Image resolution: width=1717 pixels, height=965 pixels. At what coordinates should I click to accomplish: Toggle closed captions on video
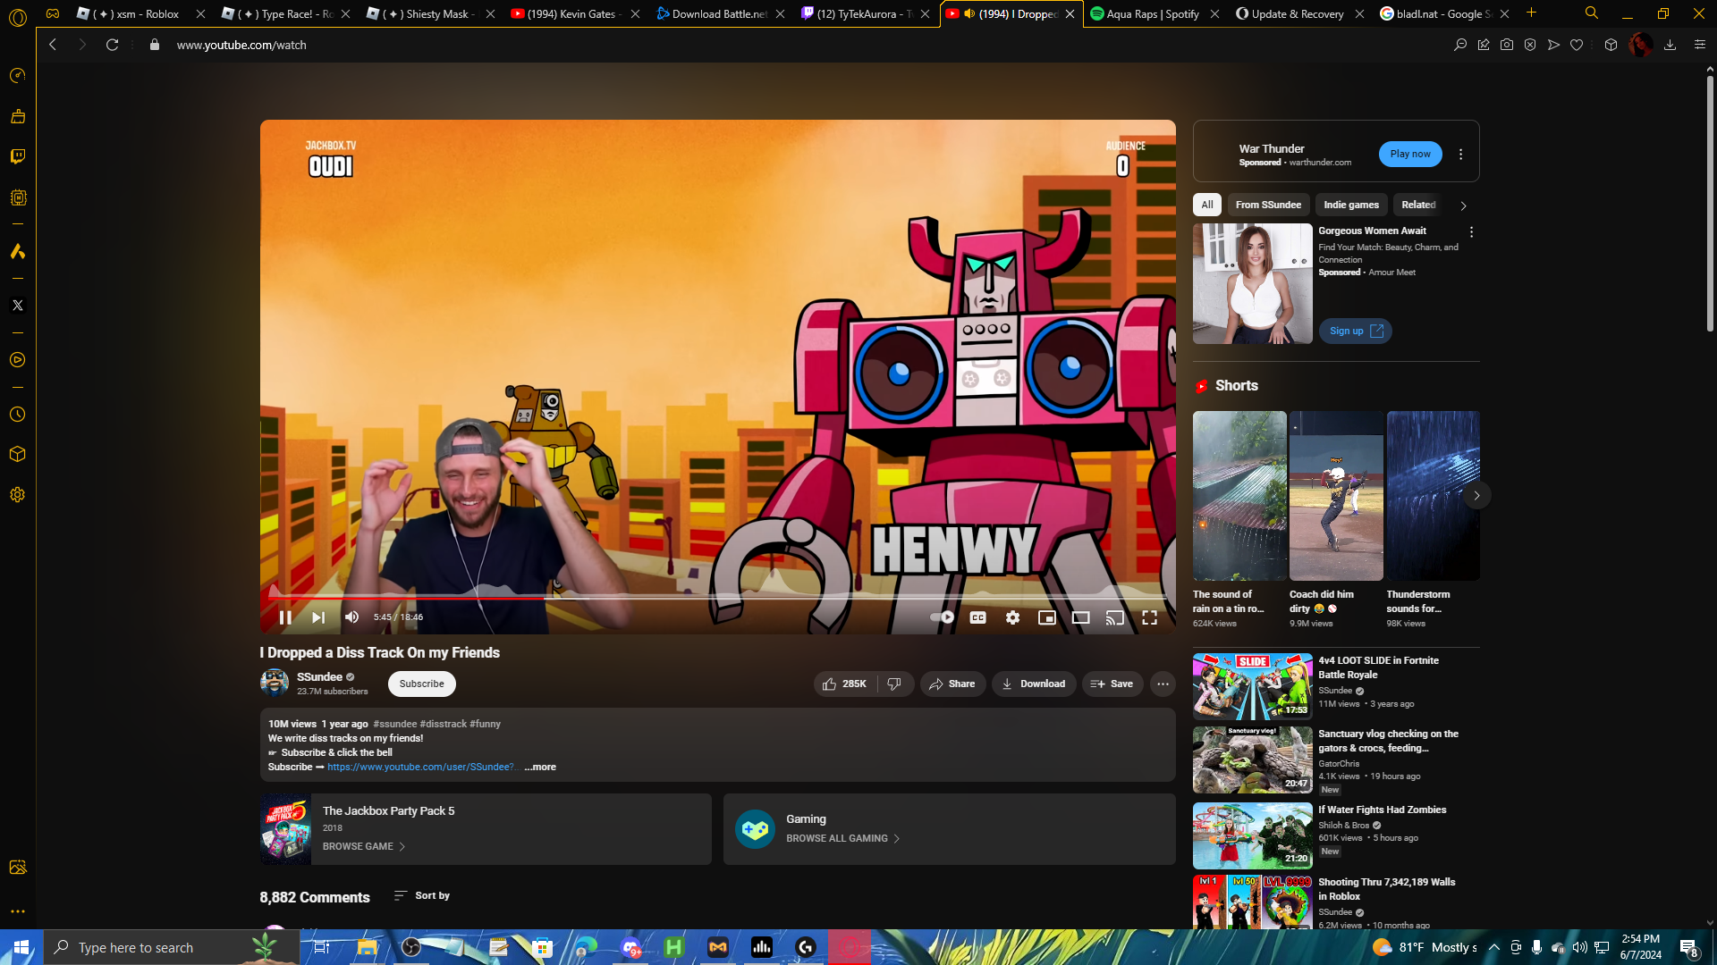click(x=977, y=617)
